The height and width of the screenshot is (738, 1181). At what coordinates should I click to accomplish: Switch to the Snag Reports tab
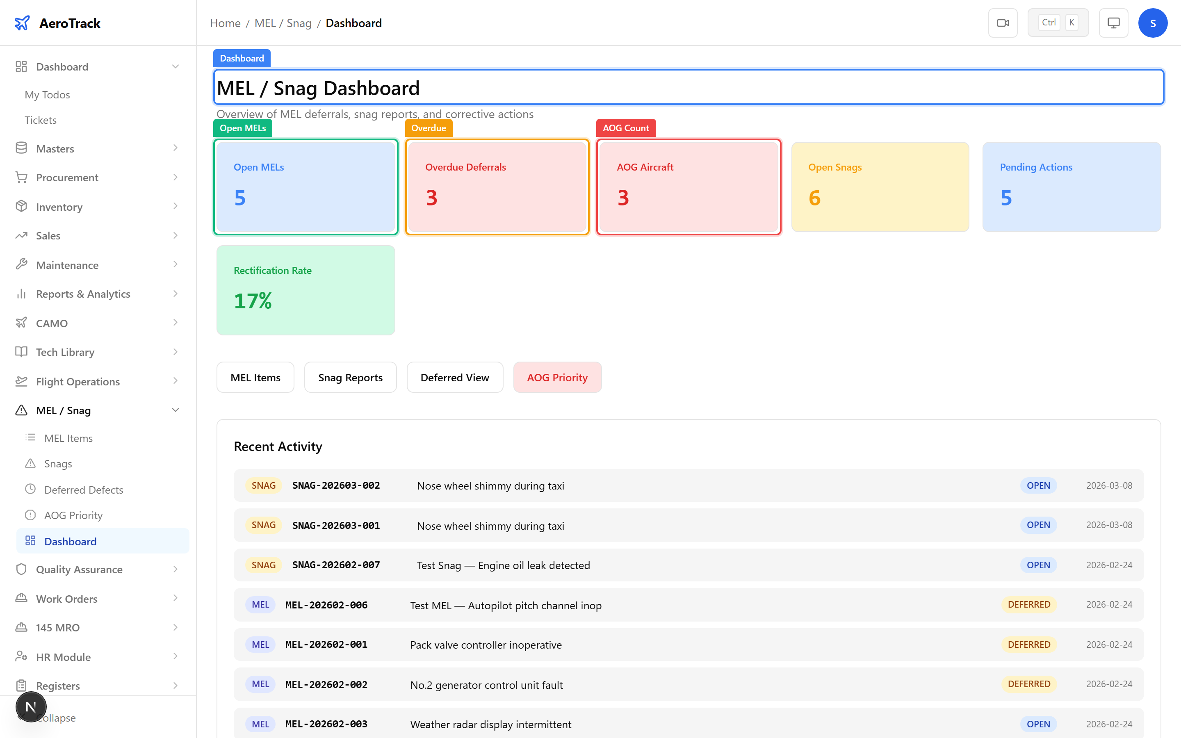pos(350,377)
